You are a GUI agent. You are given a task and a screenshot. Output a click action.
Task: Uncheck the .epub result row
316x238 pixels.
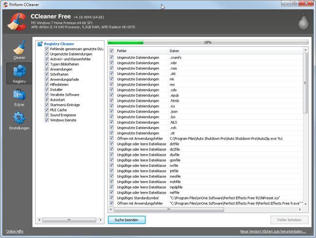(x=111, y=95)
